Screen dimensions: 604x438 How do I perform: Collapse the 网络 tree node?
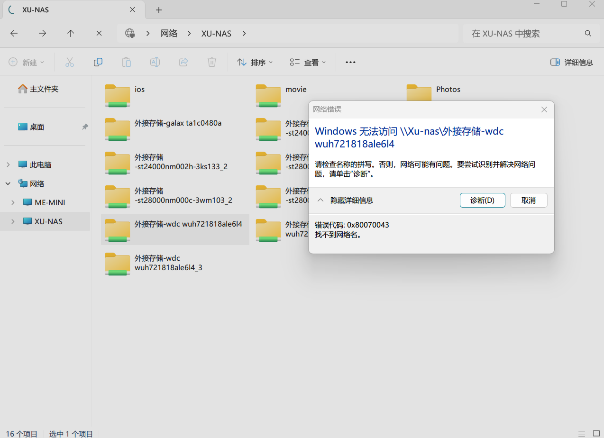8,183
